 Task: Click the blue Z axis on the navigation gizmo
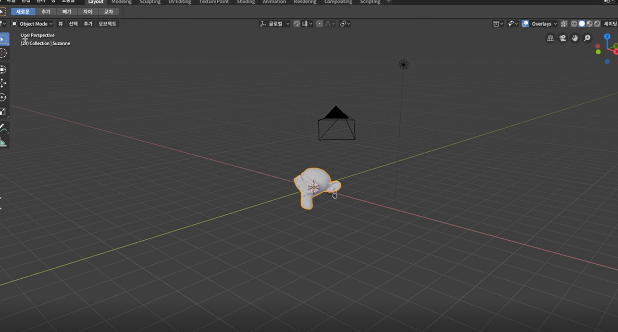[607, 36]
